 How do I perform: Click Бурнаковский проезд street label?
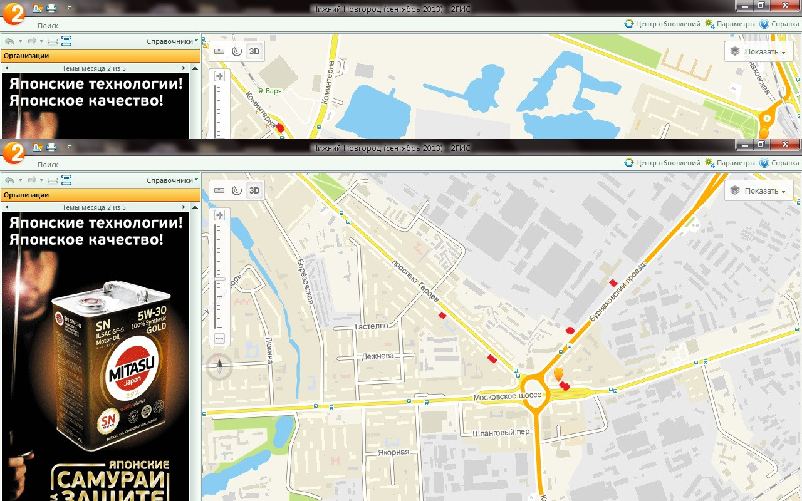[618, 292]
